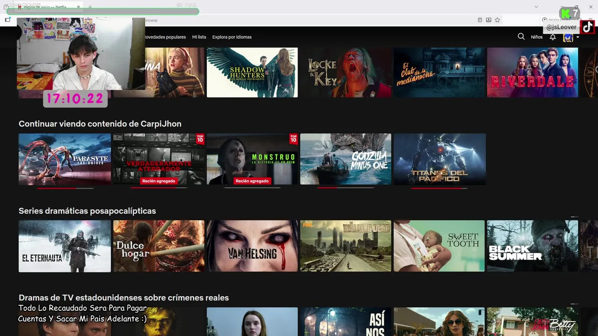Image resolution: width=598 pixels, height=336 pixels.
Task: Click Parasyte progress bar
Action: point(65,188)
